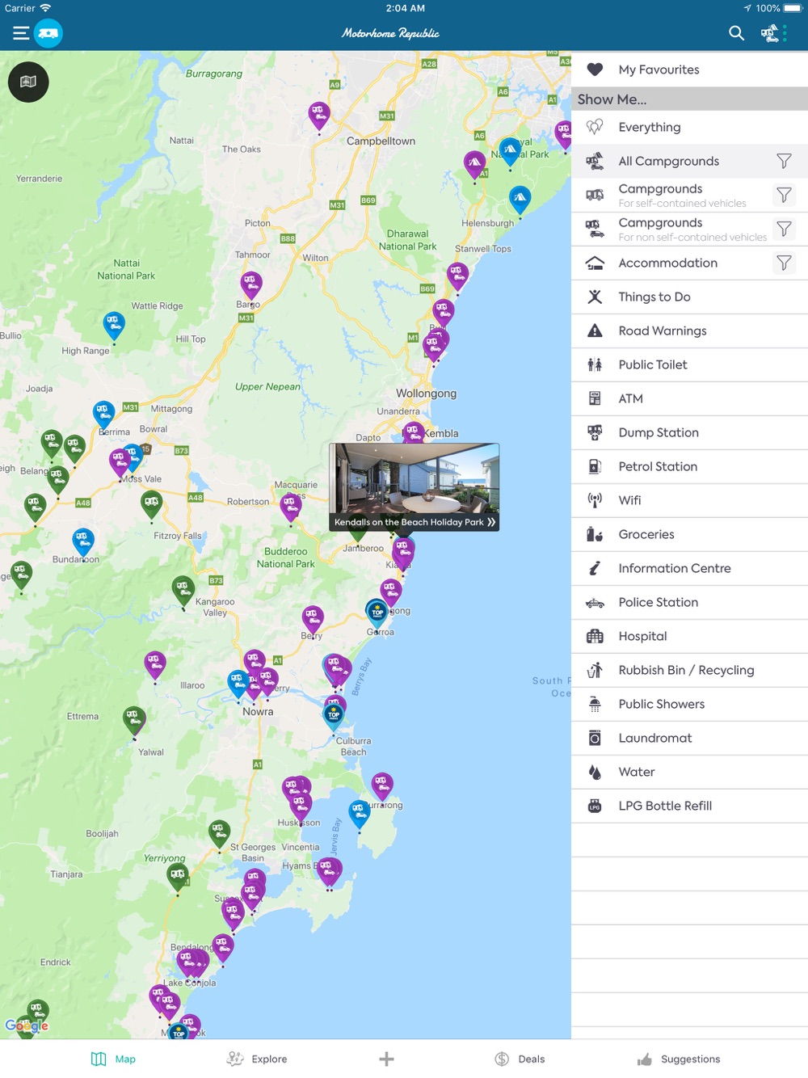Select the Groceries icon
Viewport: 808px width, 1078px height.
[x=595, y=534]
